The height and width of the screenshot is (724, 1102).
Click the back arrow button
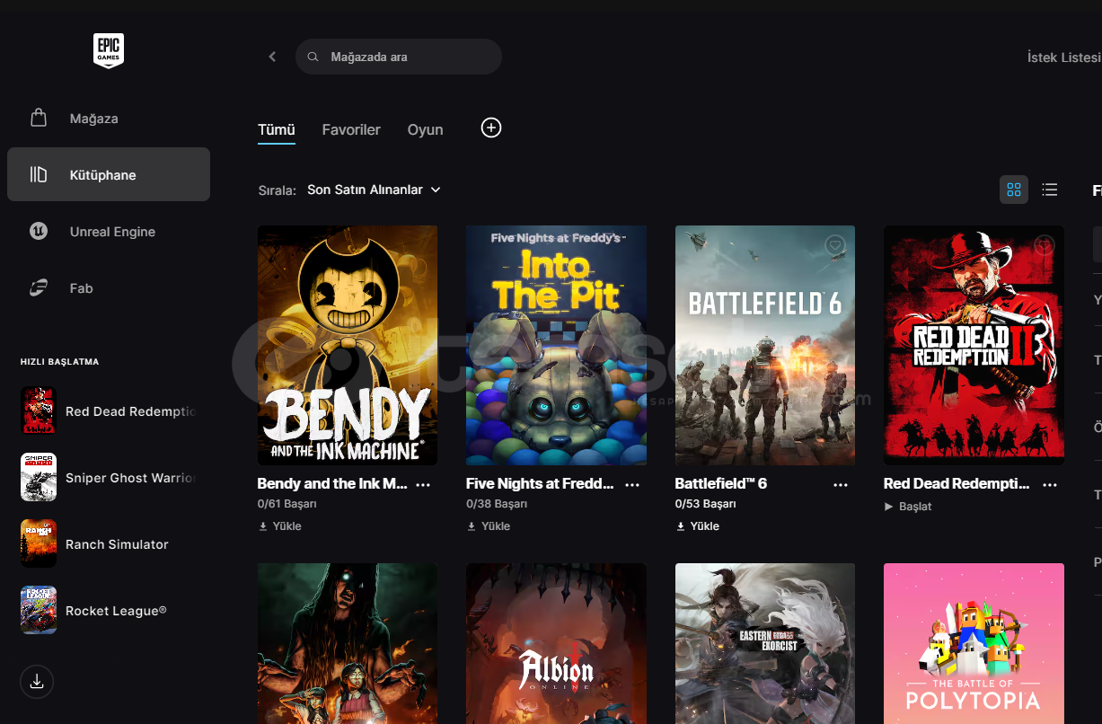(x=272, y=57)
